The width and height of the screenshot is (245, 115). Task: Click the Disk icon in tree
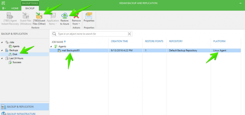[10, 54]
